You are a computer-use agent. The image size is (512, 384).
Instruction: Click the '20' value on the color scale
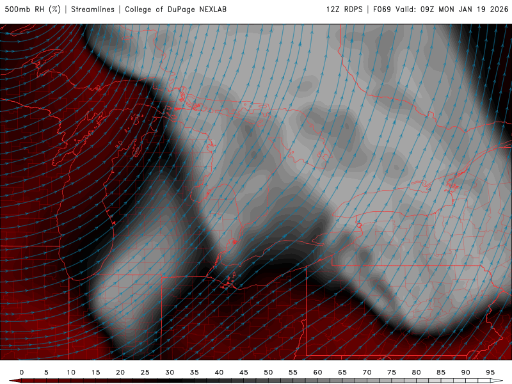click(x=120, y=372)
